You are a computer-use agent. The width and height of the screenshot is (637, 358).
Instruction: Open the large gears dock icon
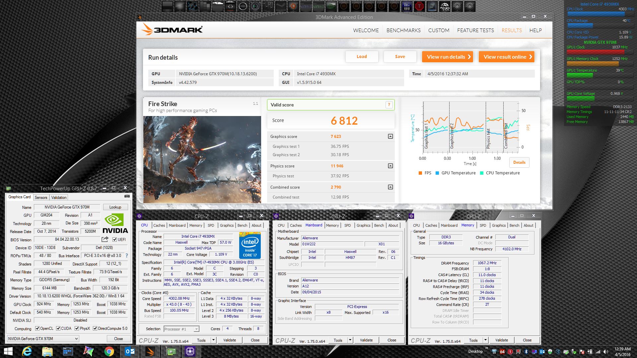click(x=445, y=6)
